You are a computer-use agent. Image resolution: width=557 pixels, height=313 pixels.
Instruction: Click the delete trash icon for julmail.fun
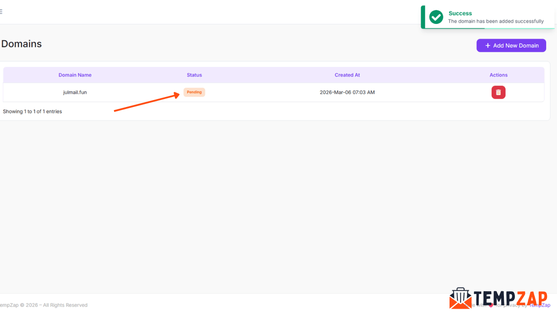[x=498, y=92]
